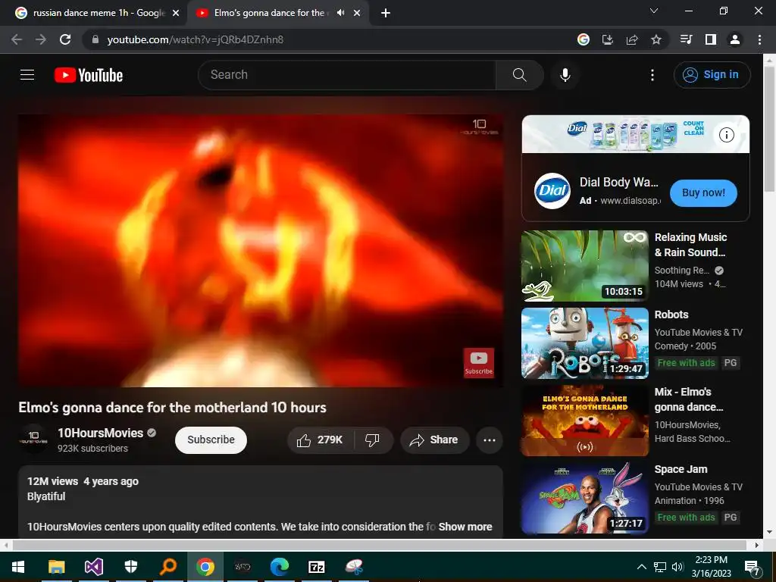The image size is (776, 582).
Task: Open the 10HoursMovies channel avatar
Action: [x=33, y=439]
